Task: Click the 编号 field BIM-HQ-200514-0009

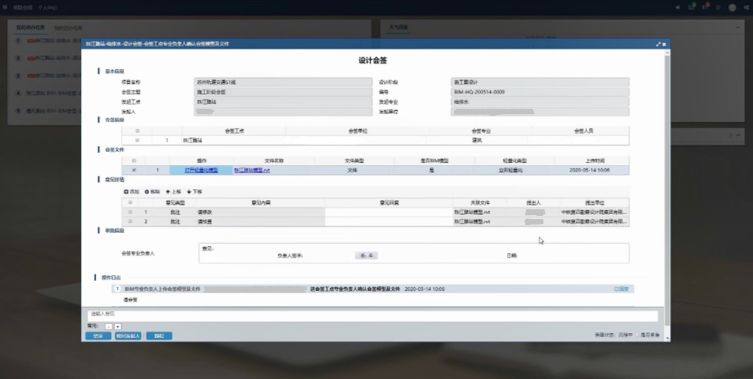Action: (x=540, y=92)
